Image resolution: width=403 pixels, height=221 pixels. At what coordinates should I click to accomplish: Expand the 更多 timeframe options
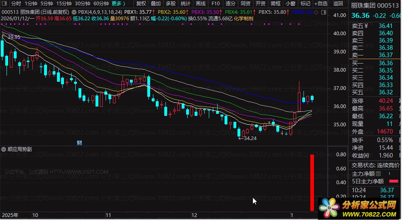118,4
